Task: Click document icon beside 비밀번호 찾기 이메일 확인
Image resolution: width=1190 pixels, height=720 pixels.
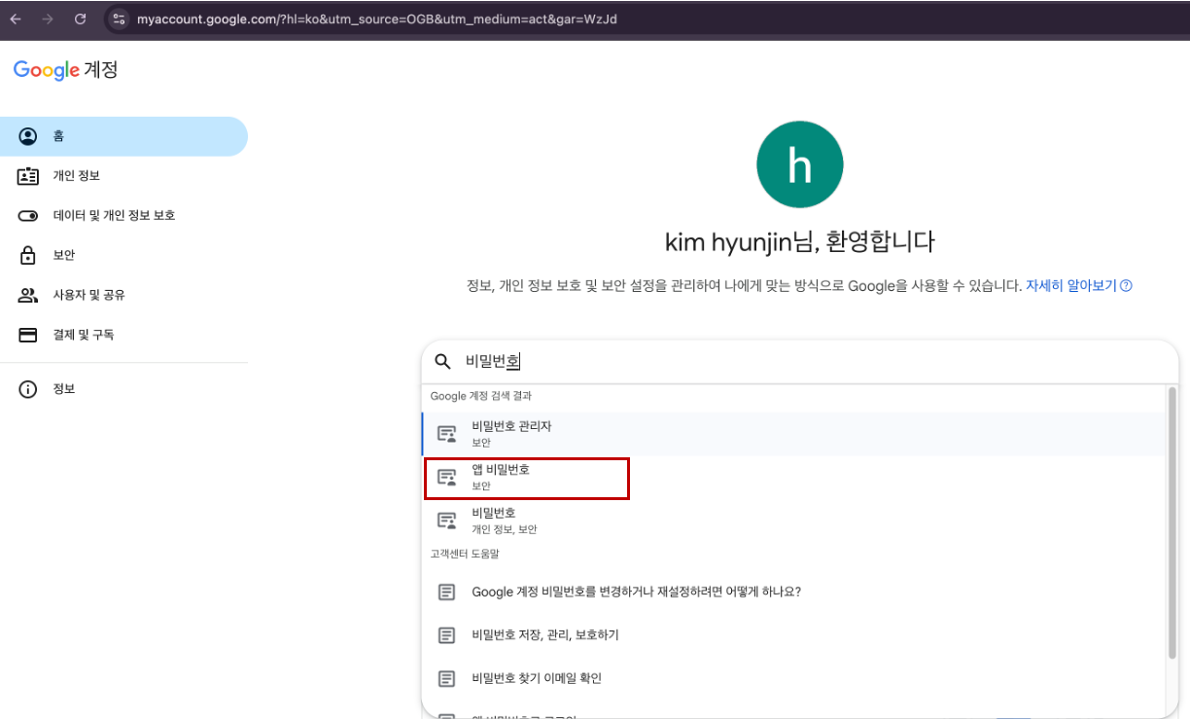Action: 446,678
